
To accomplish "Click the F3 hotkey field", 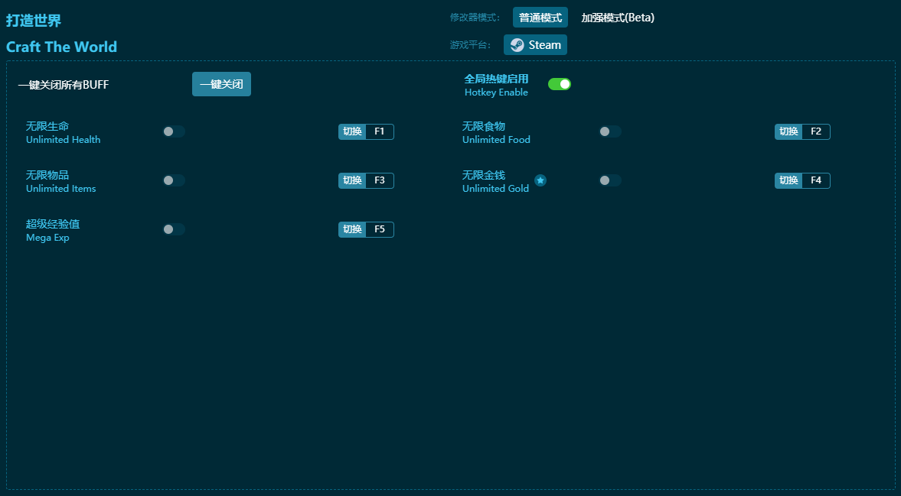I will tap(380, 180).
